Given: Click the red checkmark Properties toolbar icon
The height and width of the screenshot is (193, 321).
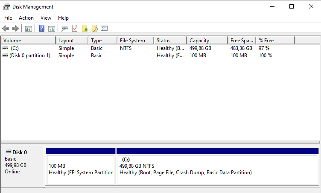Looking at the screenshot, I should (x=75, y=29).
